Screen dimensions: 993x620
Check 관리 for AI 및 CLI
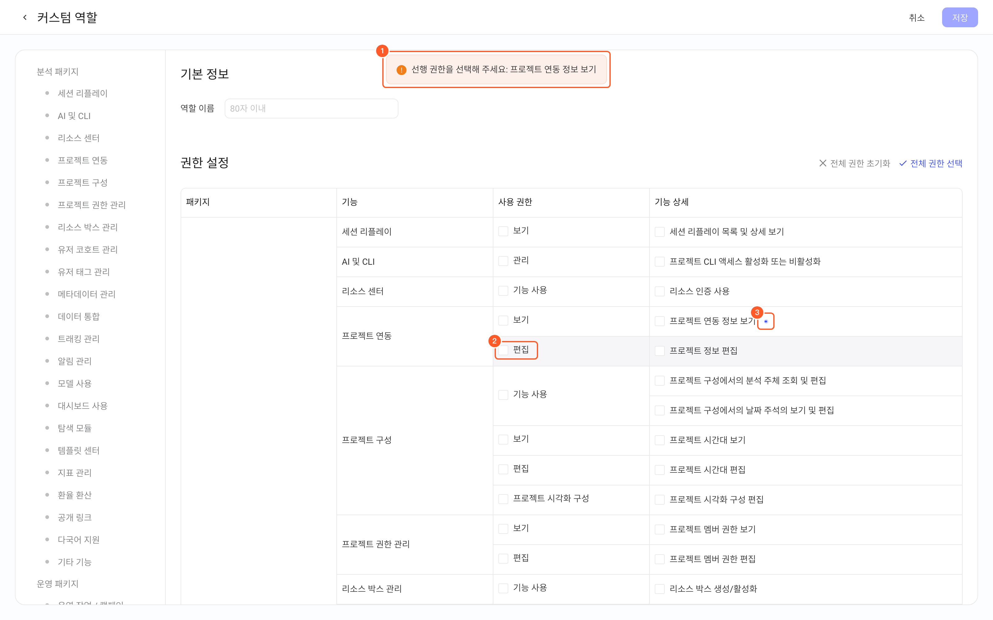[503, 261]
